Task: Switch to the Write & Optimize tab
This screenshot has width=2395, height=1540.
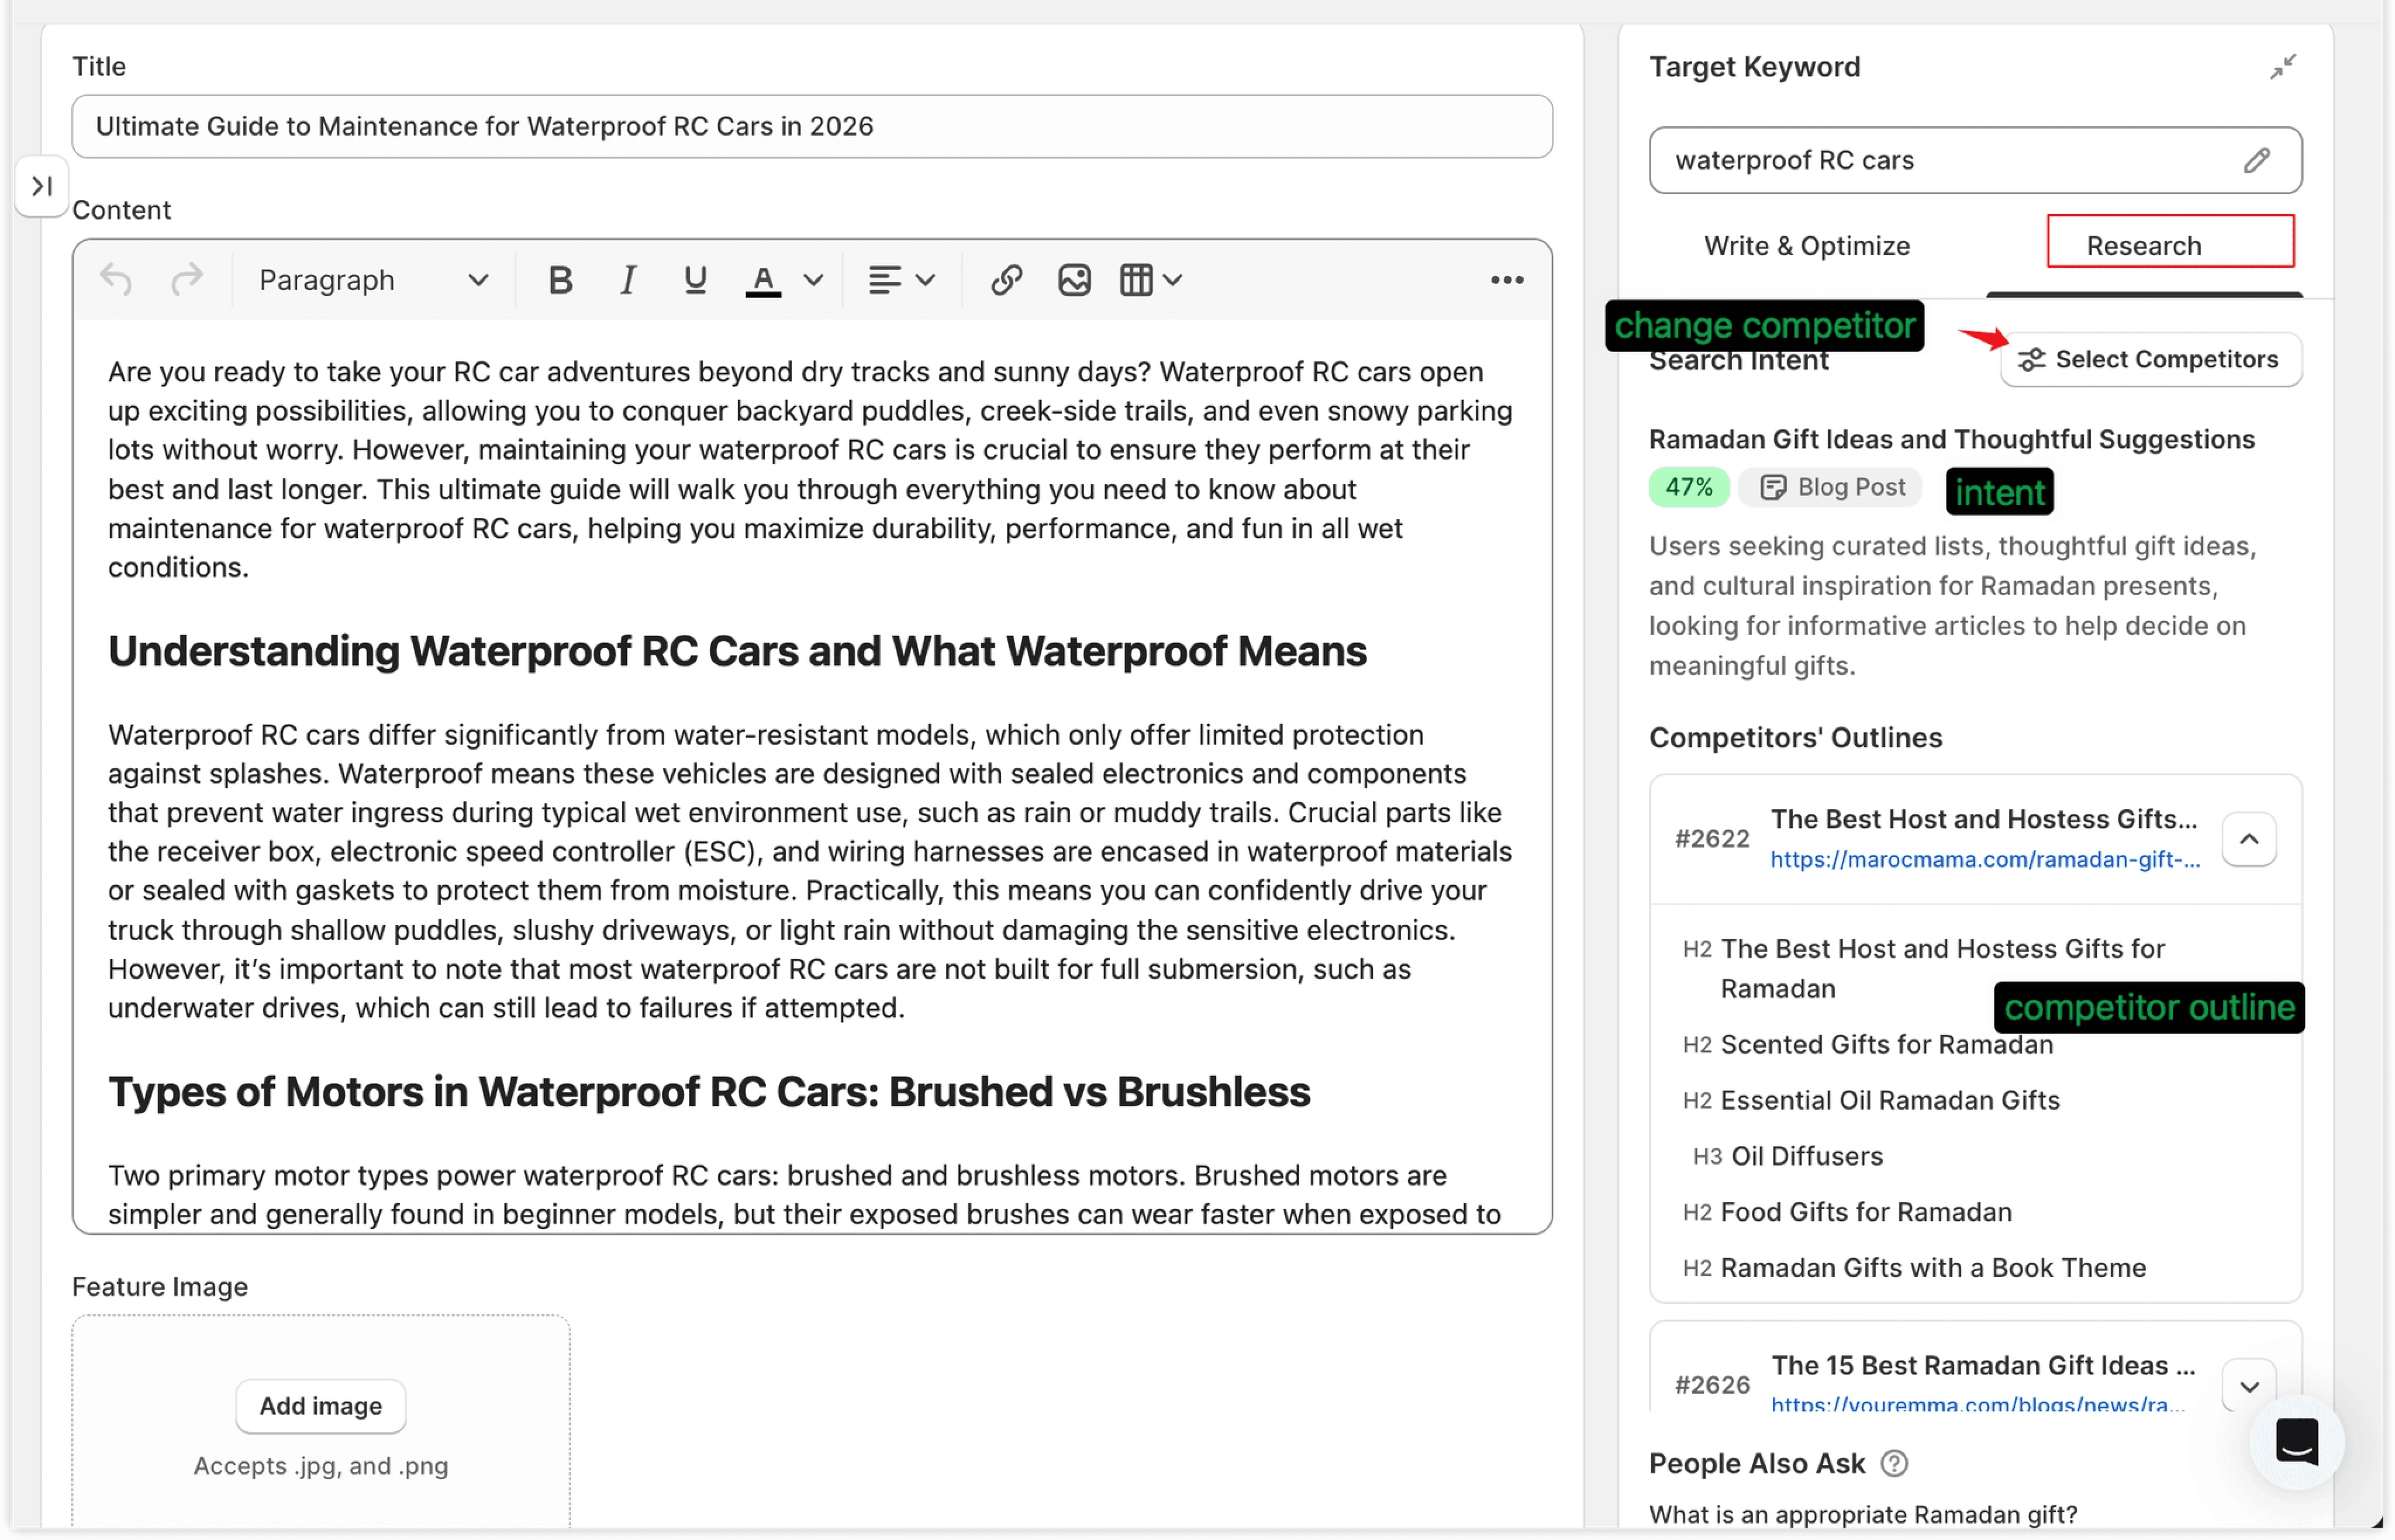Action: (1807, 246)
